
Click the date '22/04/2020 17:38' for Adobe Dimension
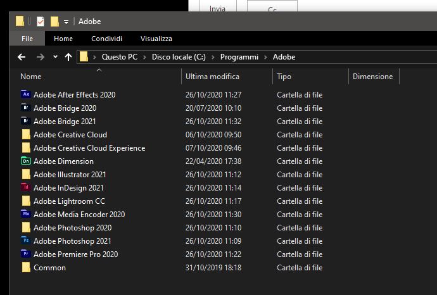point(213,161)
